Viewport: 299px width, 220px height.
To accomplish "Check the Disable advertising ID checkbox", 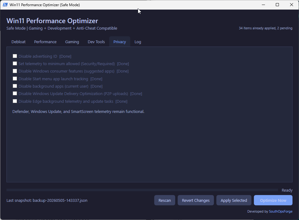I will pyautogui.click(x=15, y=56).
